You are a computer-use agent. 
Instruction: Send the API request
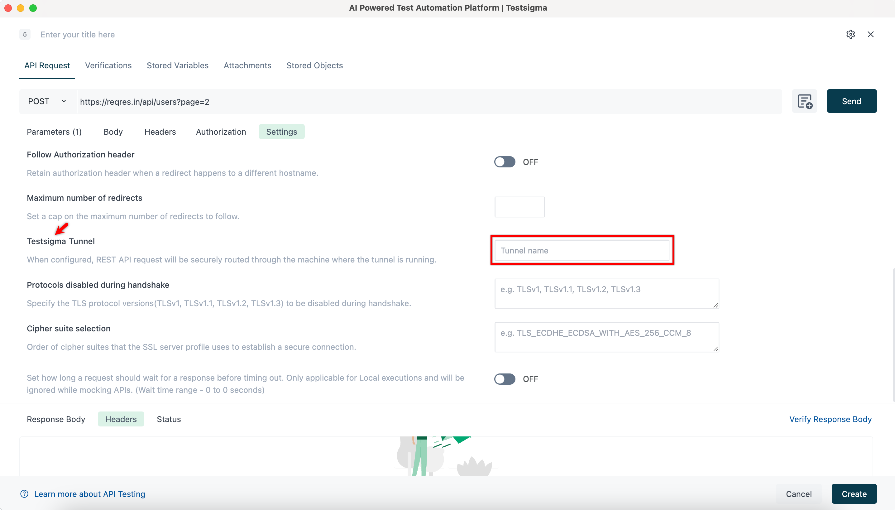(x=852, y=101)
